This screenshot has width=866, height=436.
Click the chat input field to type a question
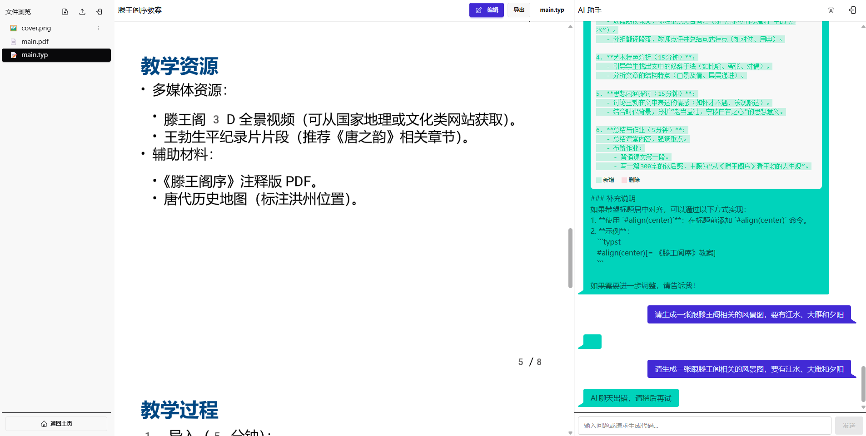click(704, 425)
